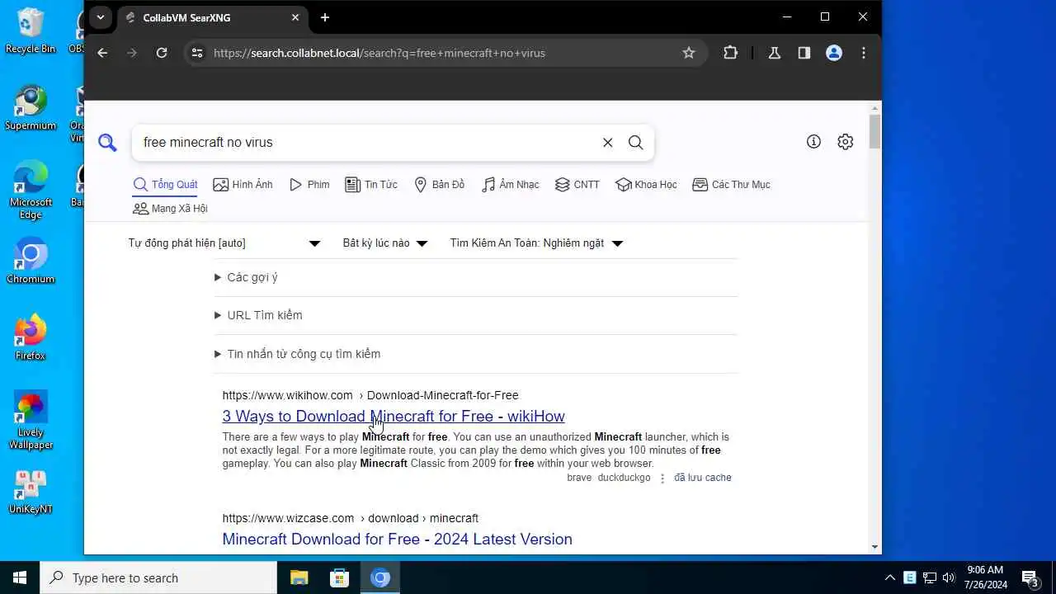Click the scrollbar down arrow
1056x594 pixels.
click(x=874, y=547)
